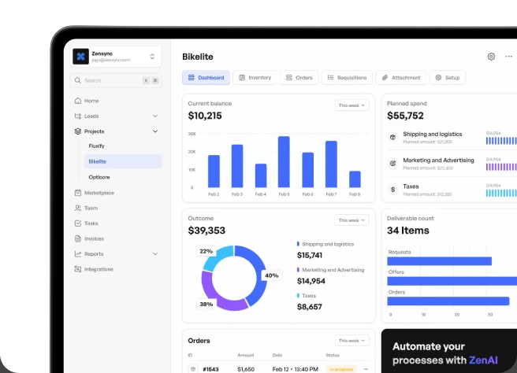Expand the Leads chevron

155,116
